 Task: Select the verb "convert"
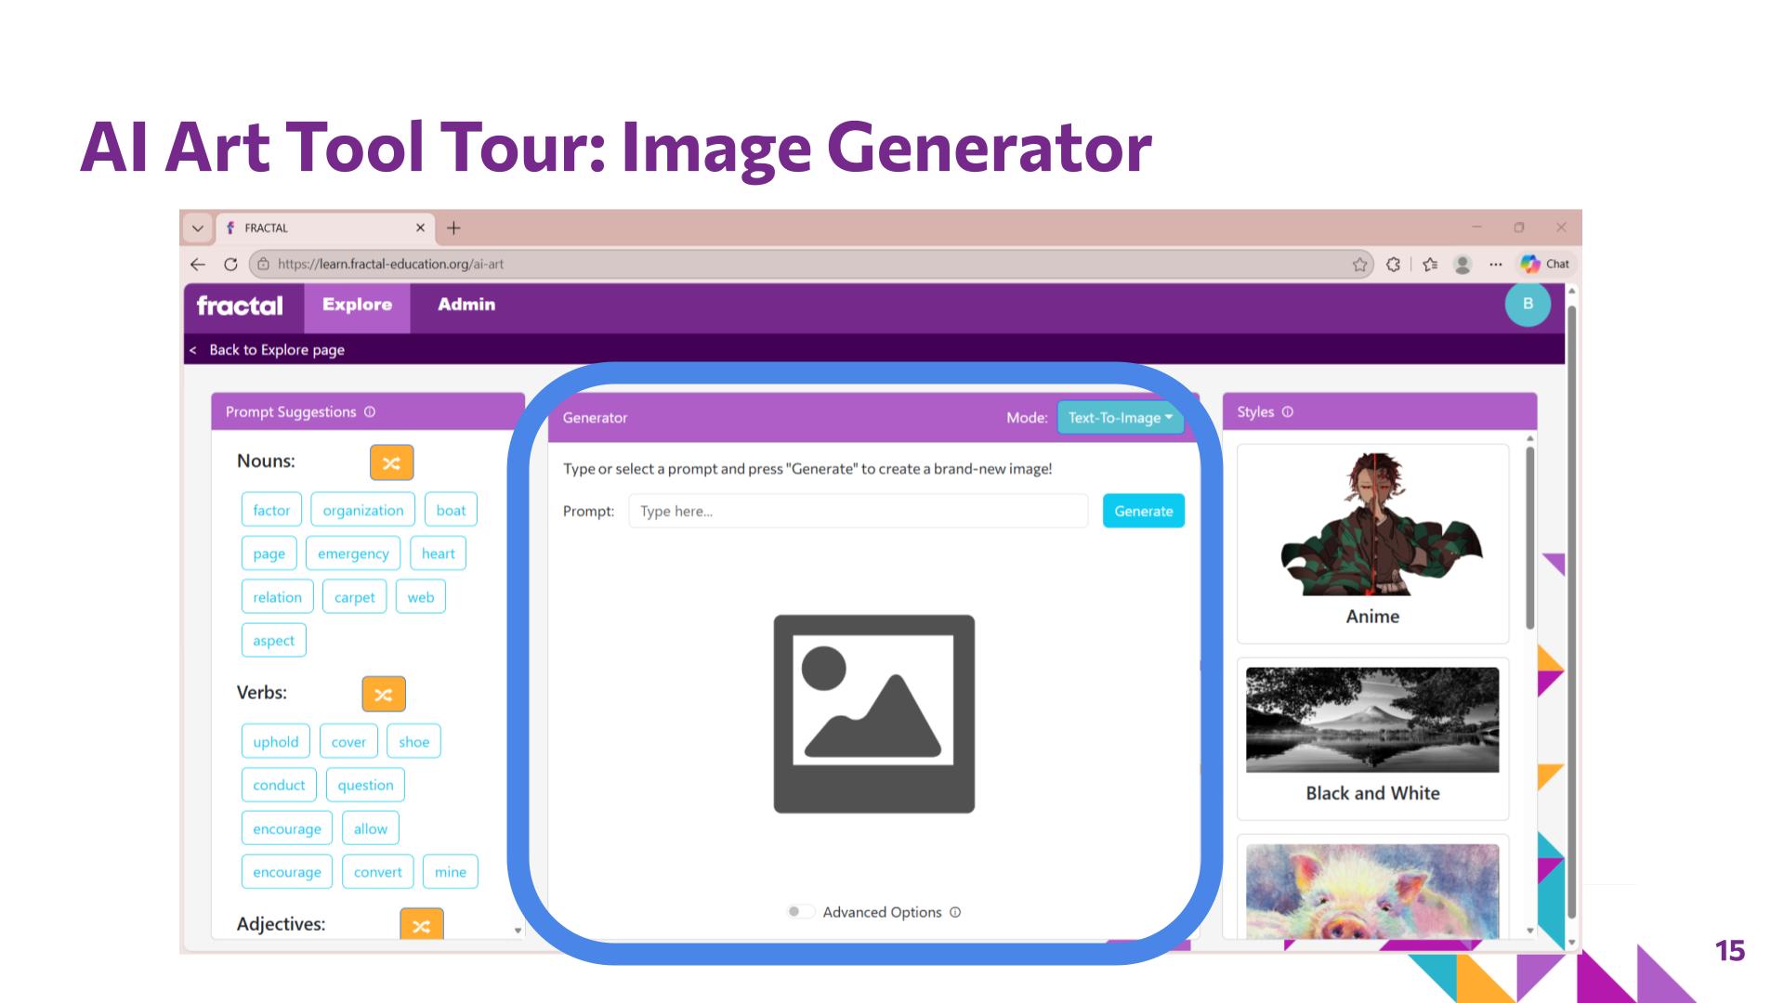(378, 872)
